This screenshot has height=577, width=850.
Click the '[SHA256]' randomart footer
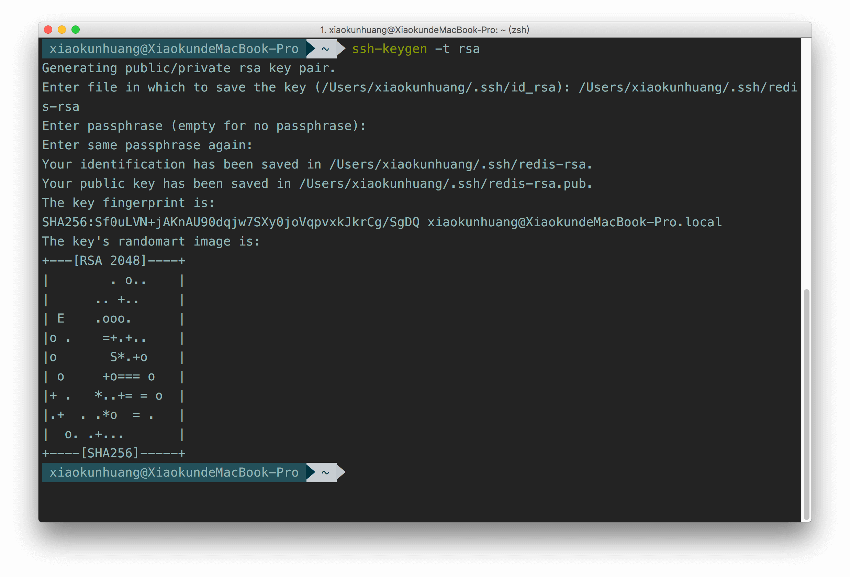(110, 453)
